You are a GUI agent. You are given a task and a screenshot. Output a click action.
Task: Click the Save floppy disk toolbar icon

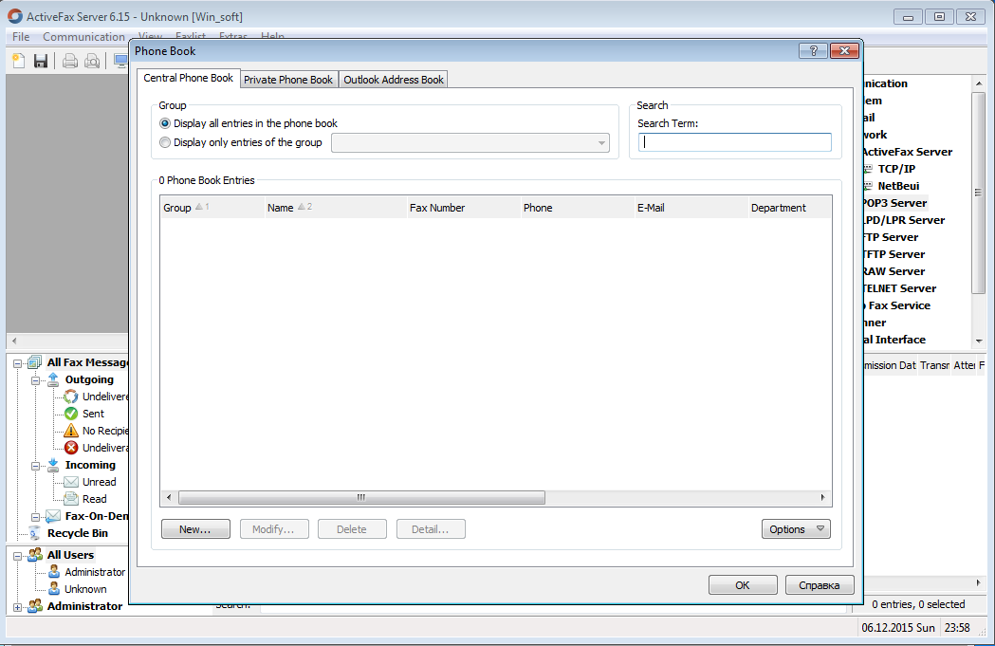[41, 61]
